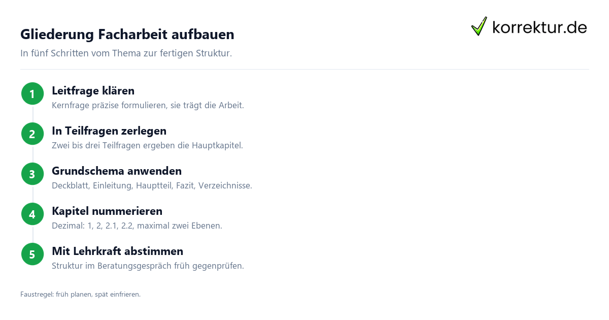Click the green checkmark logo icon
Screen dimensions: 609x320
pyautogui.click(x=479, y=26)
